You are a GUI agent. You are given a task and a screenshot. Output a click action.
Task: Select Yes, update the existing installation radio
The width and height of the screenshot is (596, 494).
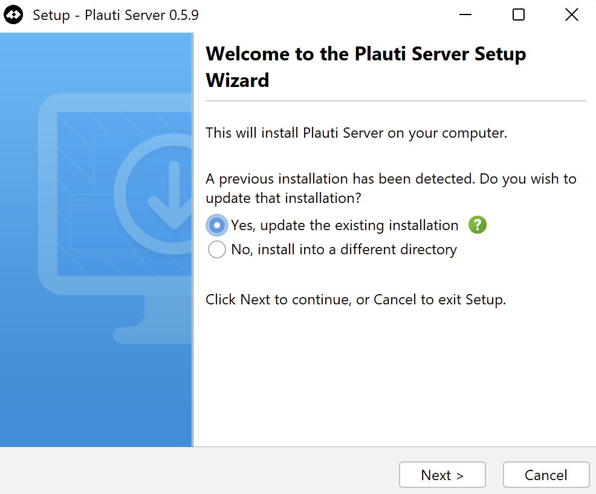point(216,225)
